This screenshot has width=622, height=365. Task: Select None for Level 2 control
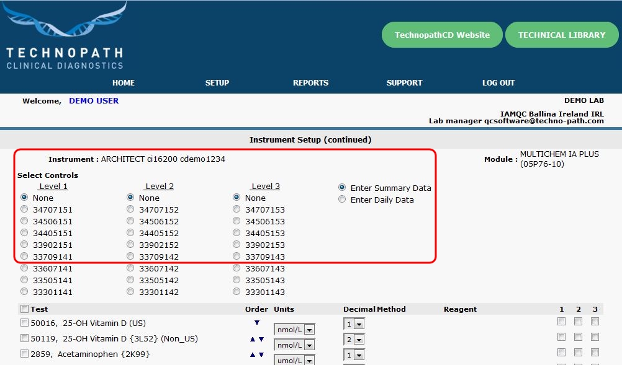(x=130, y=197)
